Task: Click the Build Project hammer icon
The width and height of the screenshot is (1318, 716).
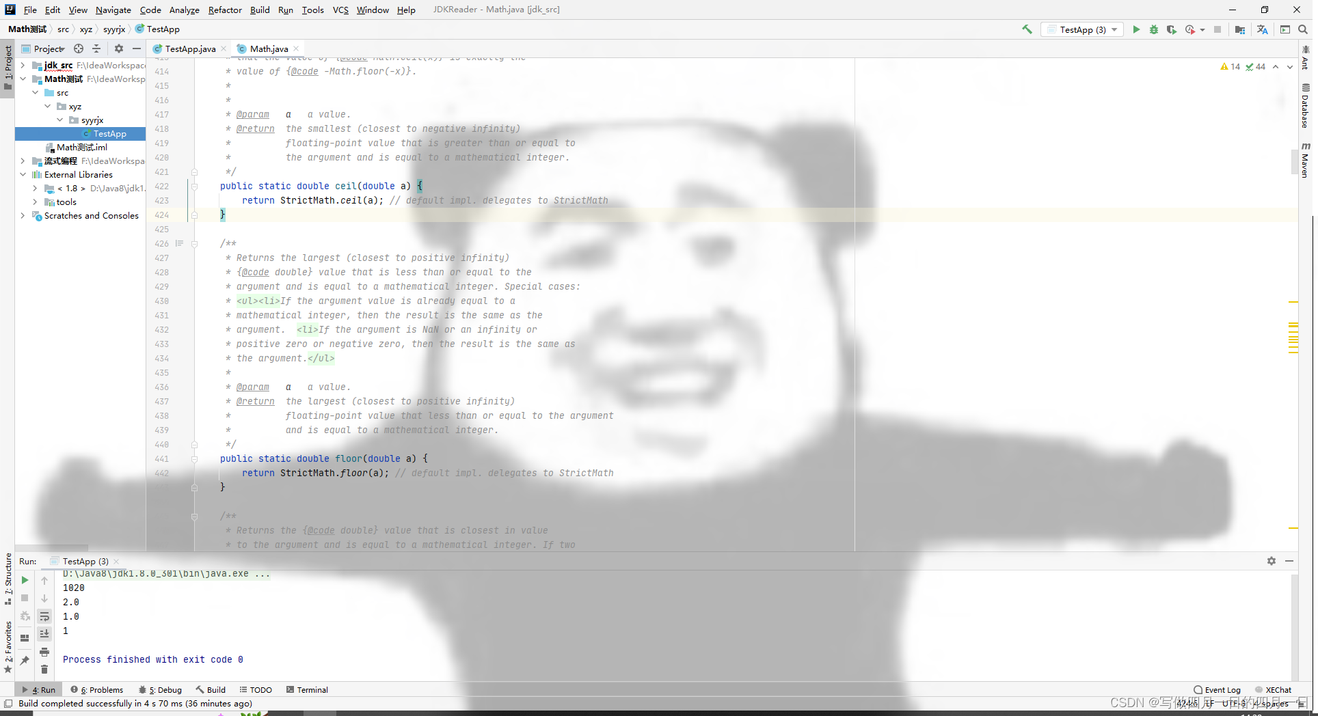Action: pyautogui.click(x=1027, y=29)
